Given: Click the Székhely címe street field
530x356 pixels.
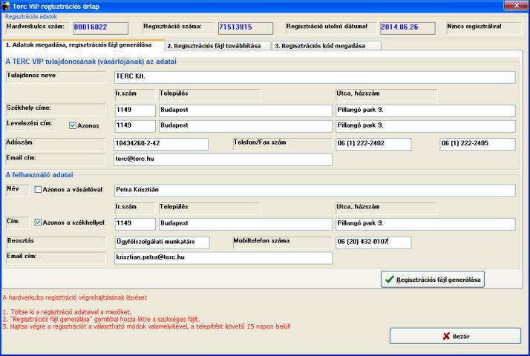Looking at the screenshot, I should 425,111.
